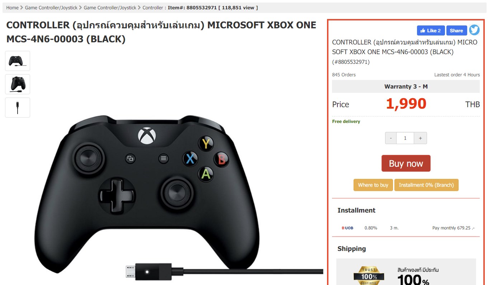This screenshot has height=285, width=488.
Task: Open Installment 0% (Branch) option
Action: (x=426, y=185)
